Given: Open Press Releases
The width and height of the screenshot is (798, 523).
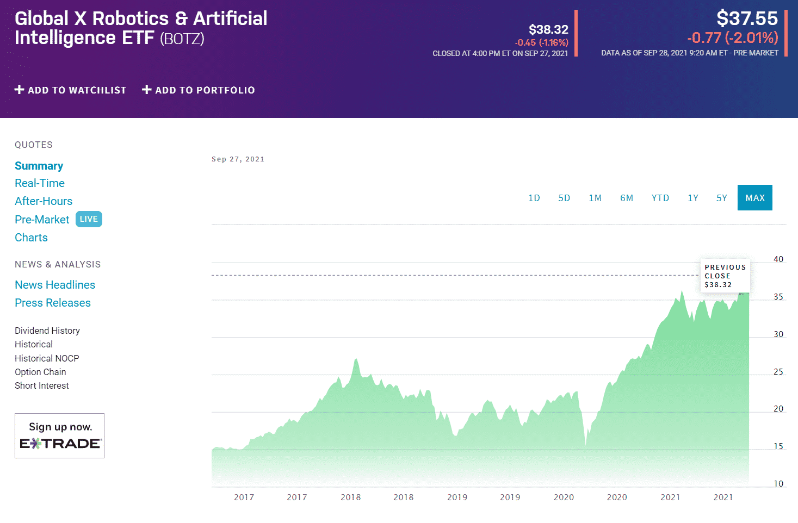Looking at the screenshot, I should coord(53,303).
